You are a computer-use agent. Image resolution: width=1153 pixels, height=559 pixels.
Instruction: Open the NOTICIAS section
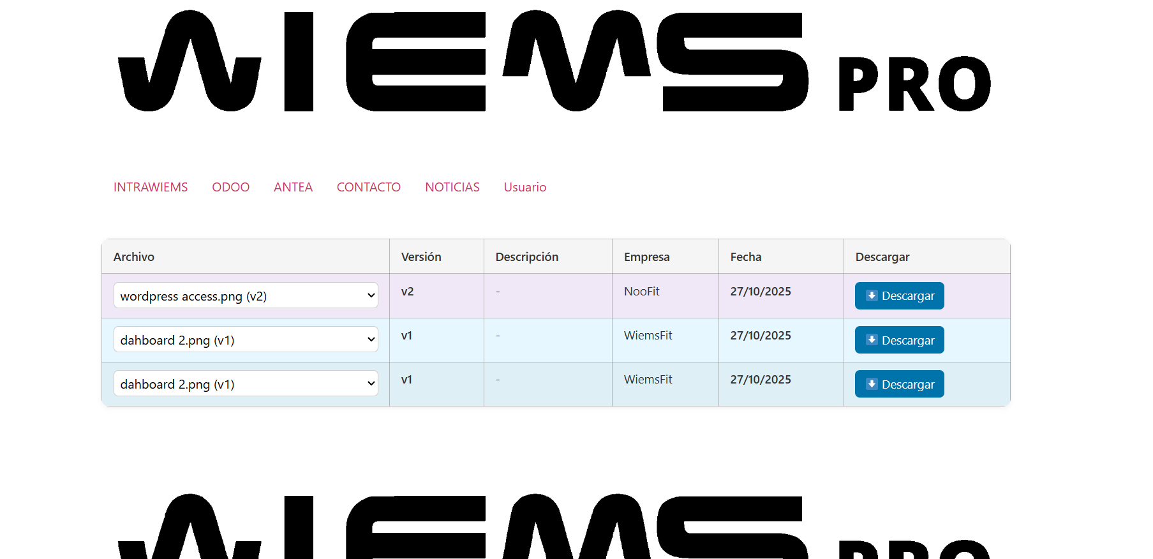452,187
